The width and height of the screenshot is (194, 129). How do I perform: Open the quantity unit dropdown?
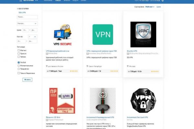(32, 36)
